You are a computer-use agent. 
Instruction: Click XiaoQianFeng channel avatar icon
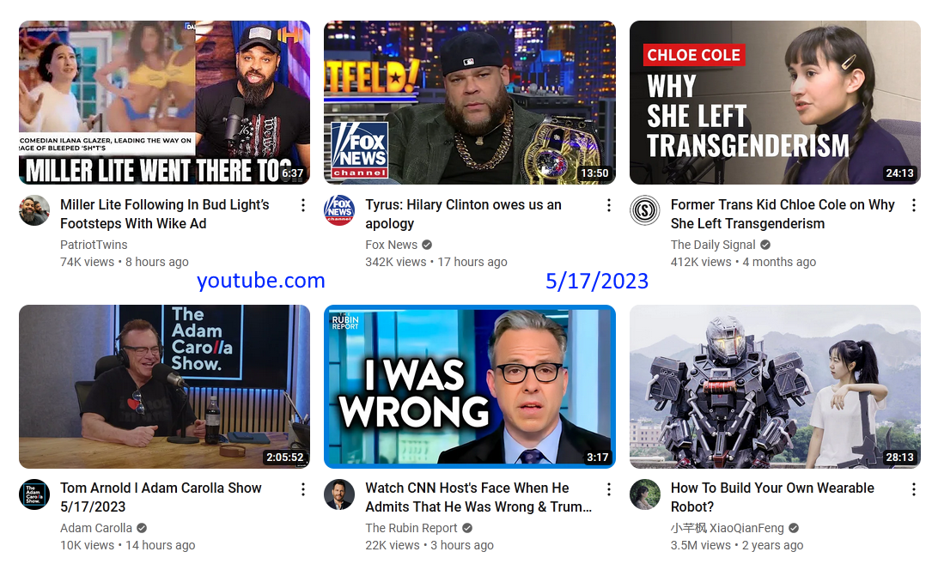(645, 494)
